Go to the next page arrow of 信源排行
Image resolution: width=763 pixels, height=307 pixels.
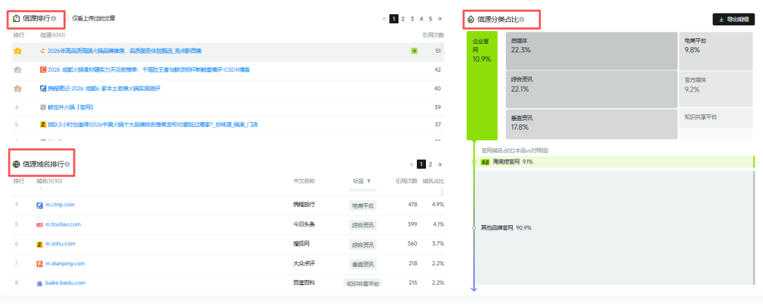point(439,19)
